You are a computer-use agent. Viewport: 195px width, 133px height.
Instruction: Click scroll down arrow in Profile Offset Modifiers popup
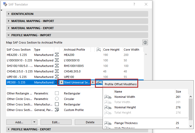click(191, 126)
